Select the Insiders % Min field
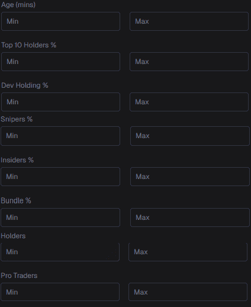Viewport: 251px width, 307px height. (x=60, y=177)
